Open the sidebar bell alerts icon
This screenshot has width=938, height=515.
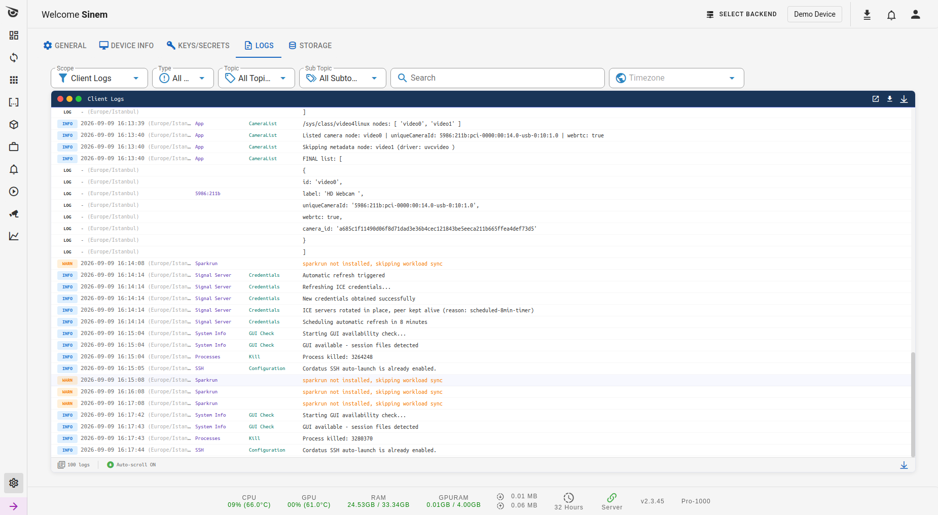pos(14,169)
